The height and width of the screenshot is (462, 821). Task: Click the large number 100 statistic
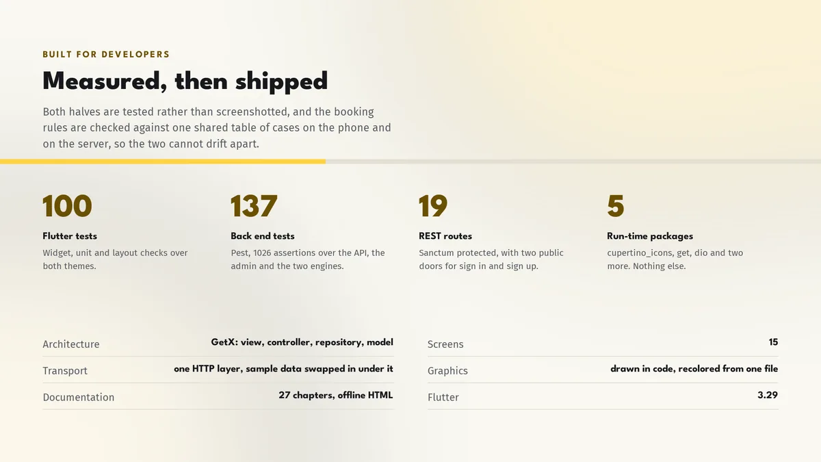click(x=67, y=206)
